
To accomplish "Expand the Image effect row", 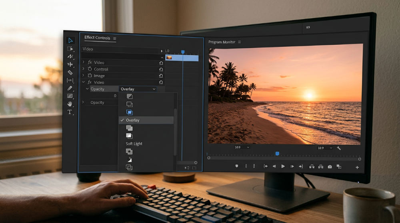I will (x=83, y=75).
